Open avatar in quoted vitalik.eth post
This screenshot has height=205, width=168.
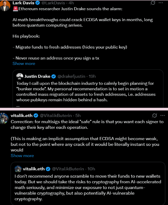(x=18, y=169)
